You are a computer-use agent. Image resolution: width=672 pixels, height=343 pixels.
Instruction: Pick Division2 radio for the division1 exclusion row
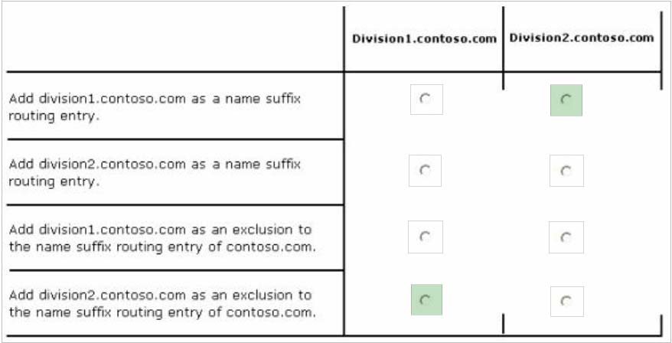click(566, 237)
